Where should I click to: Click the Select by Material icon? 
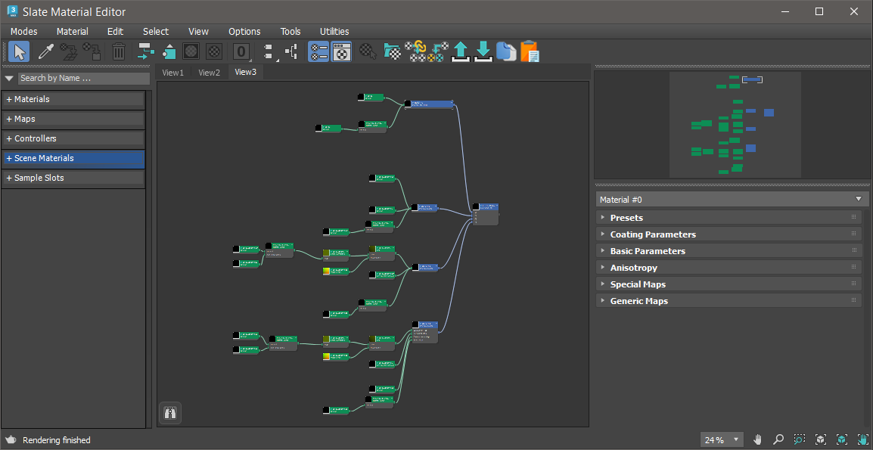[368, 51]
